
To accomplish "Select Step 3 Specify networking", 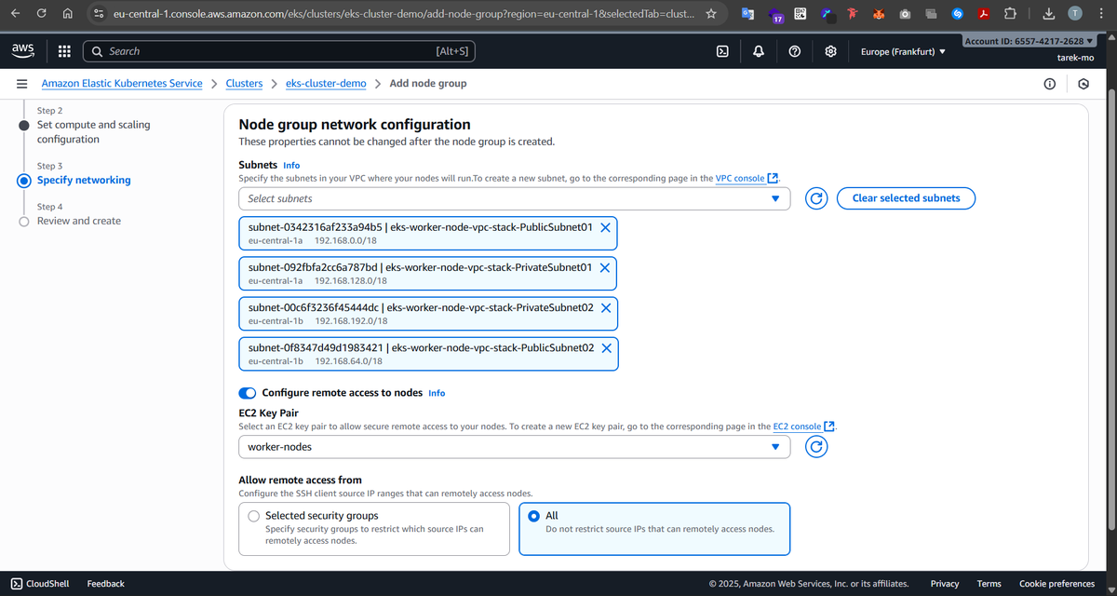I will [x=84, y=180].
